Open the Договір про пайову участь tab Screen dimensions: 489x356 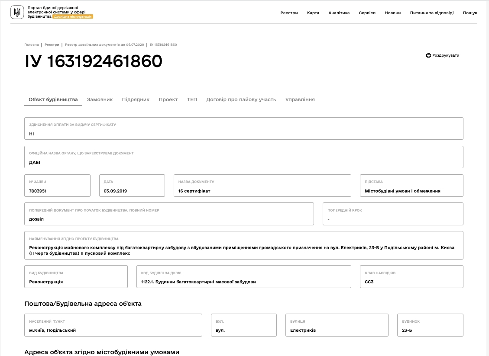pyautogui.click(x=241, y=99)
